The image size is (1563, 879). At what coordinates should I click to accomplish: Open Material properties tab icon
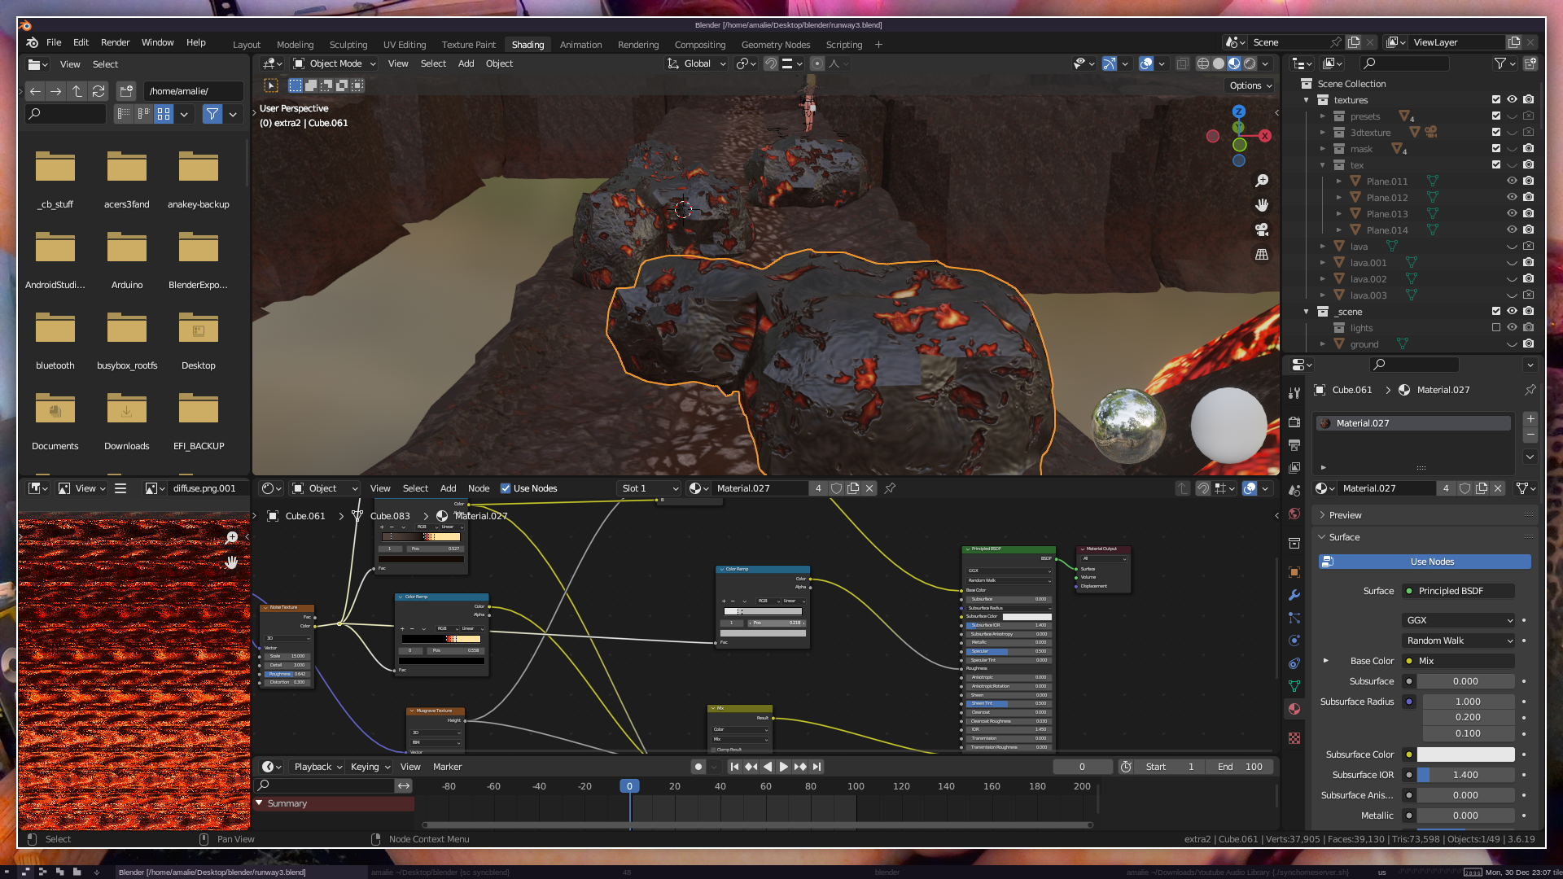1294,709
